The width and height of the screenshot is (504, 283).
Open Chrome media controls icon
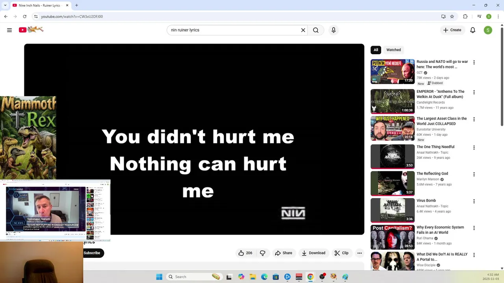pos(479,17)
